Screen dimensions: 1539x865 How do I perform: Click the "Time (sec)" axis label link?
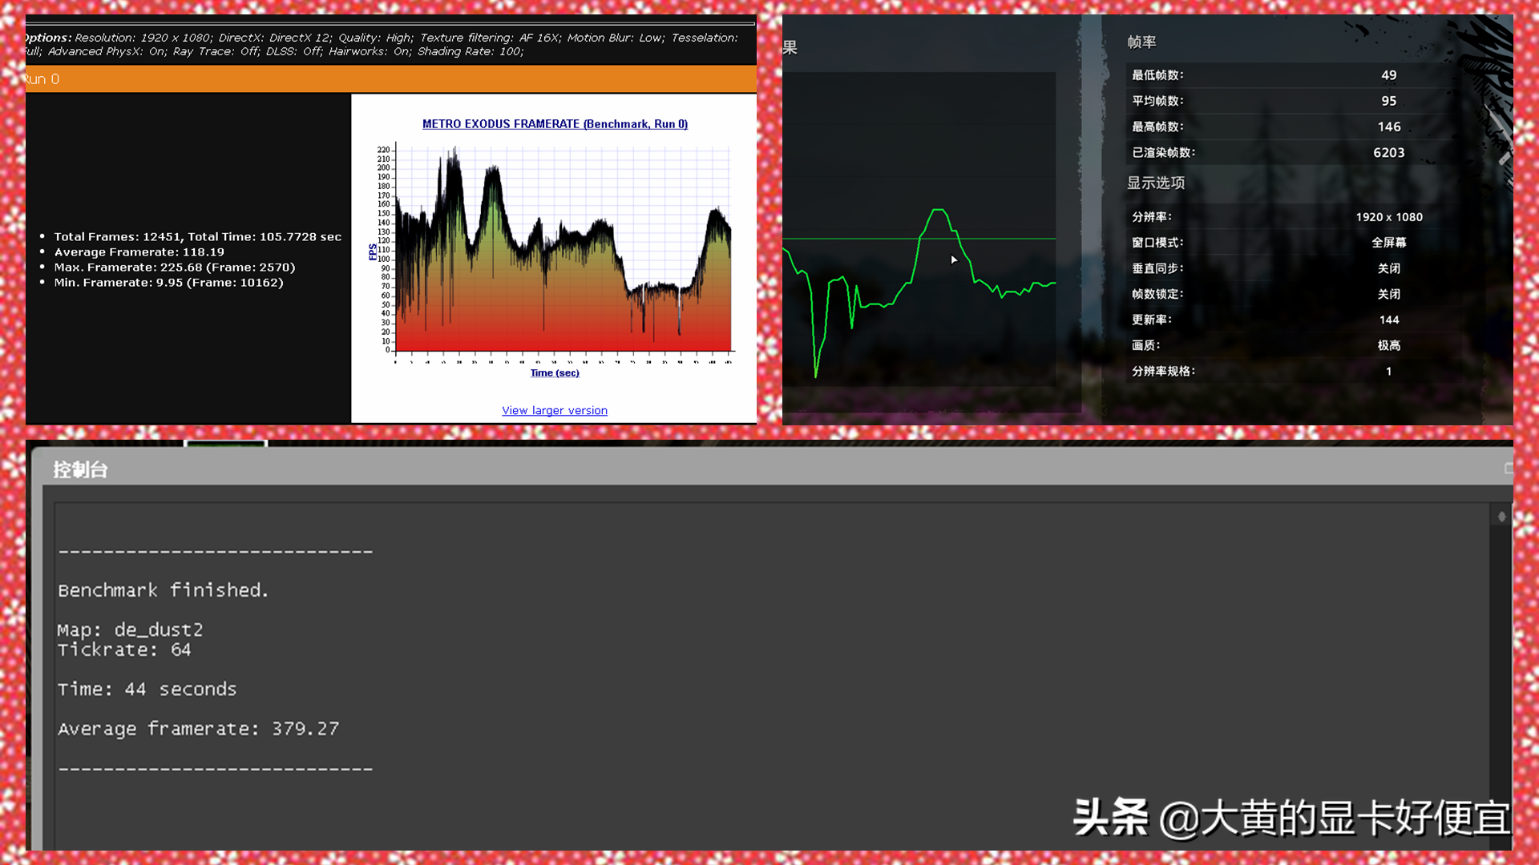[554, 372]
